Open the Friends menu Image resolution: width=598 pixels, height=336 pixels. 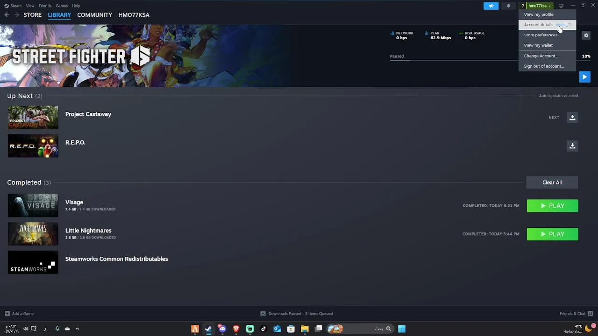[x=45, y=6]
